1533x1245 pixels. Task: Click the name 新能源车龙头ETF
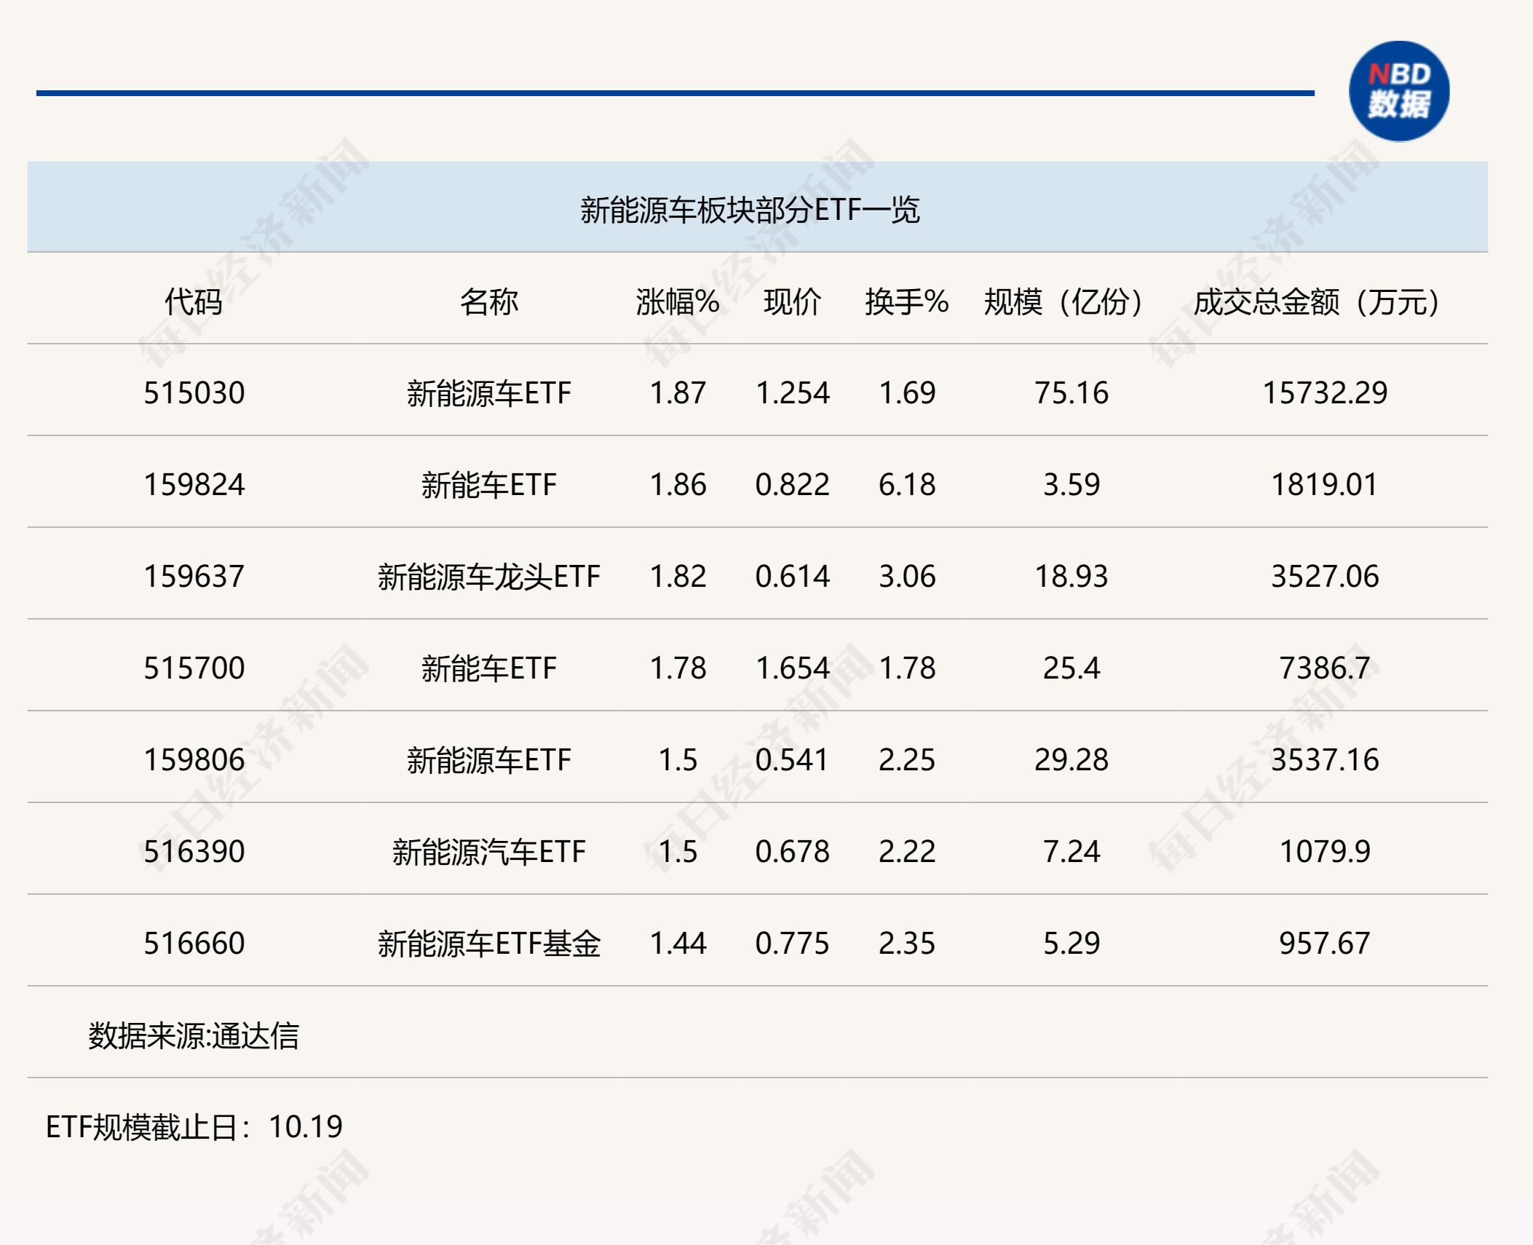click(x=489, y=577)
